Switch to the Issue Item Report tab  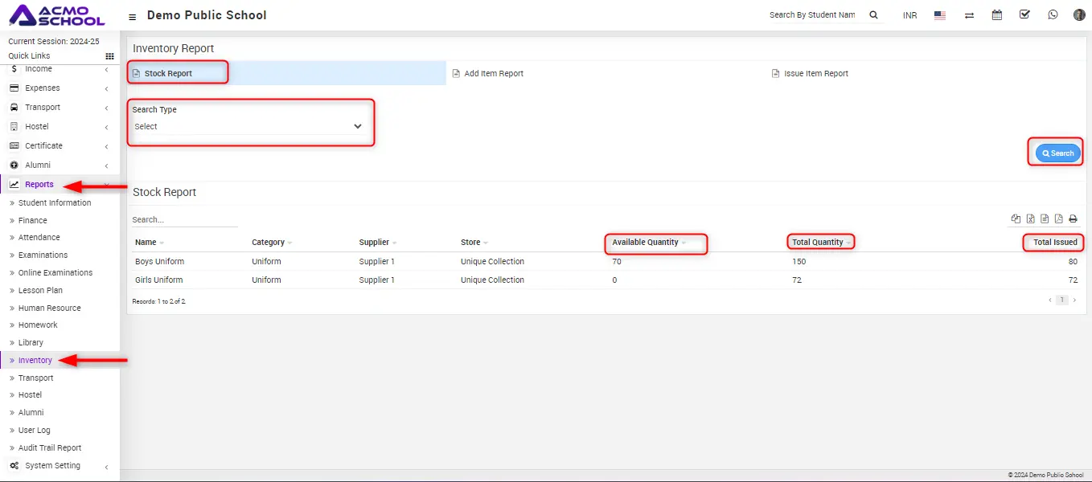[815, 74]
